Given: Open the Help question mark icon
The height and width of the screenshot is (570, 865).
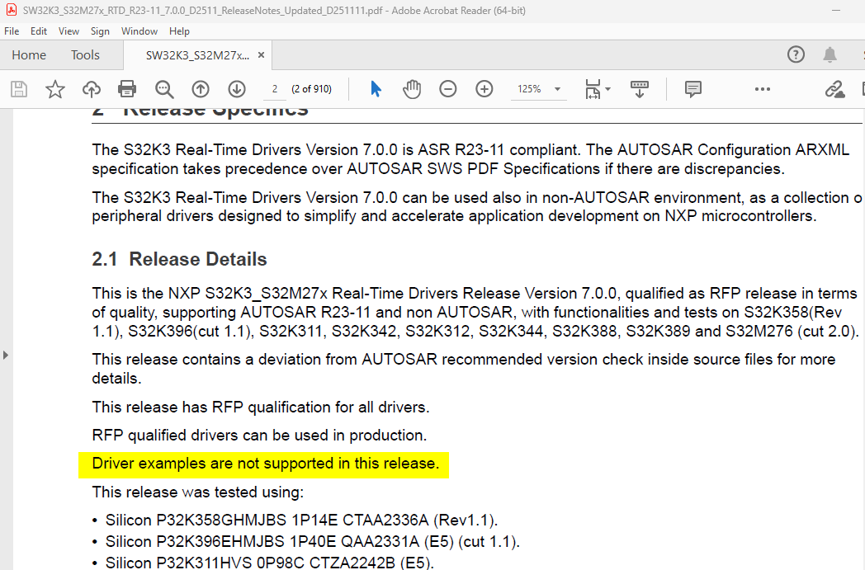Looking at the screenshot, I should click(x=796, y=54).
